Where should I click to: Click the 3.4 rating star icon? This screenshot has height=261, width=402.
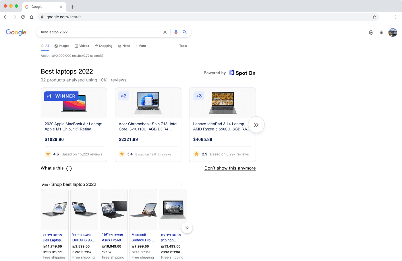(x=122, y=154)
